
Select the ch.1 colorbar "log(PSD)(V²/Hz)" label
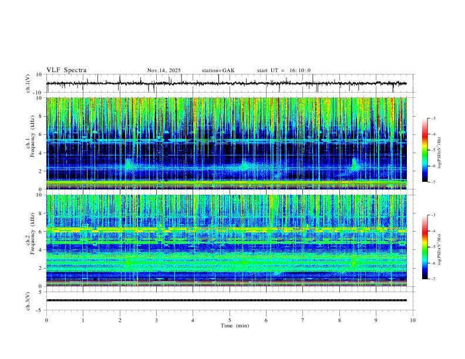pos(440,153)
